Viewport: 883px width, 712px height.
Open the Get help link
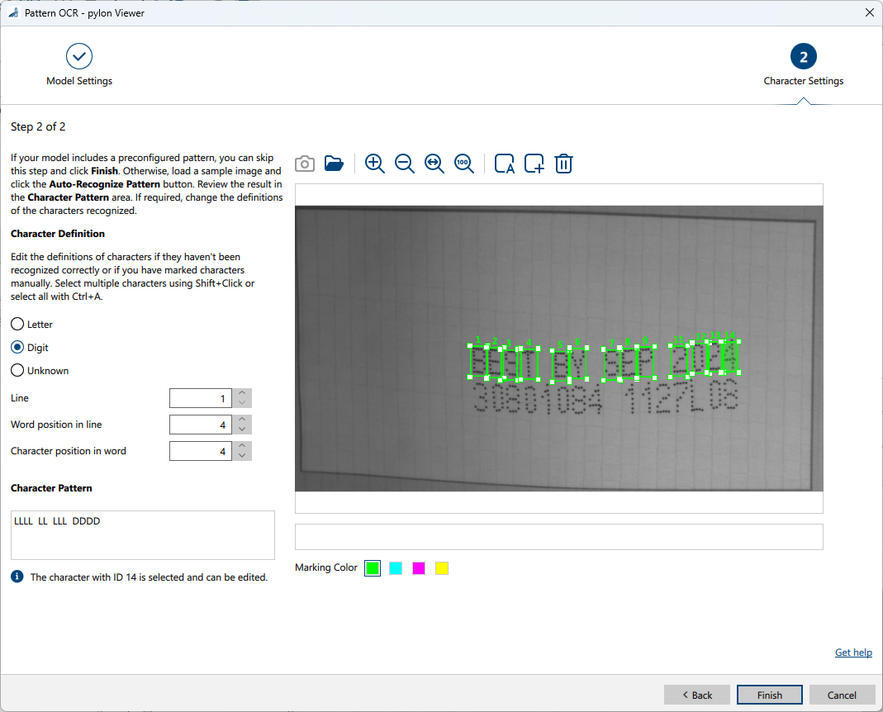[x=853, y=653]
